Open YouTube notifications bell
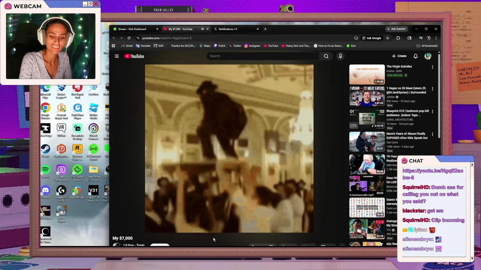The height and width of the screenshot is (270, 481). [416, 56]
